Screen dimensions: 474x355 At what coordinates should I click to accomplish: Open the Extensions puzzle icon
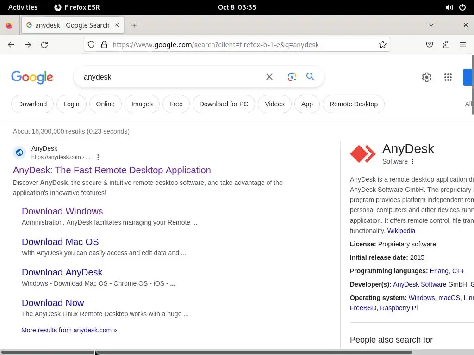coord(446,45)
